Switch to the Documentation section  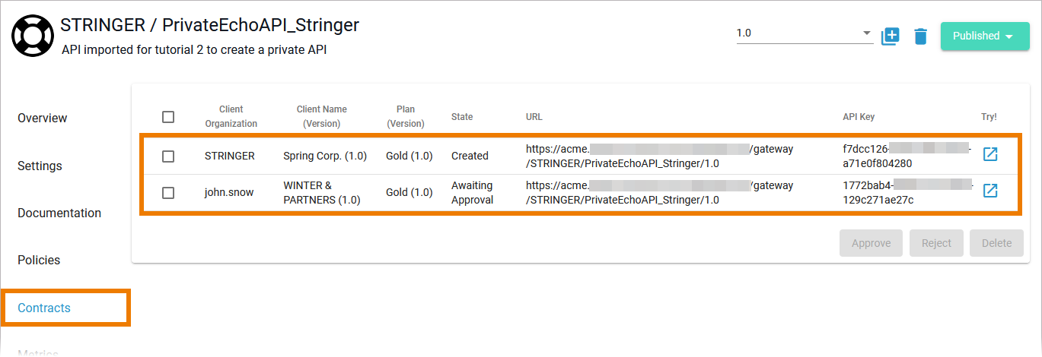[59, 213]
